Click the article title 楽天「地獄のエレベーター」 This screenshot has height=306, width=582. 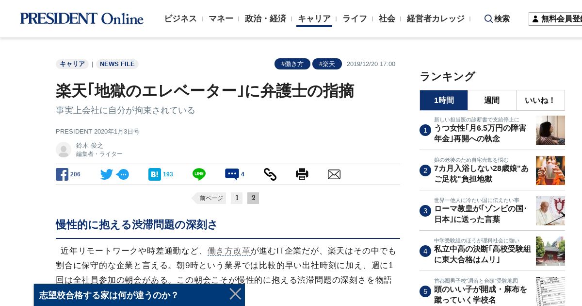tap(205, 91)
